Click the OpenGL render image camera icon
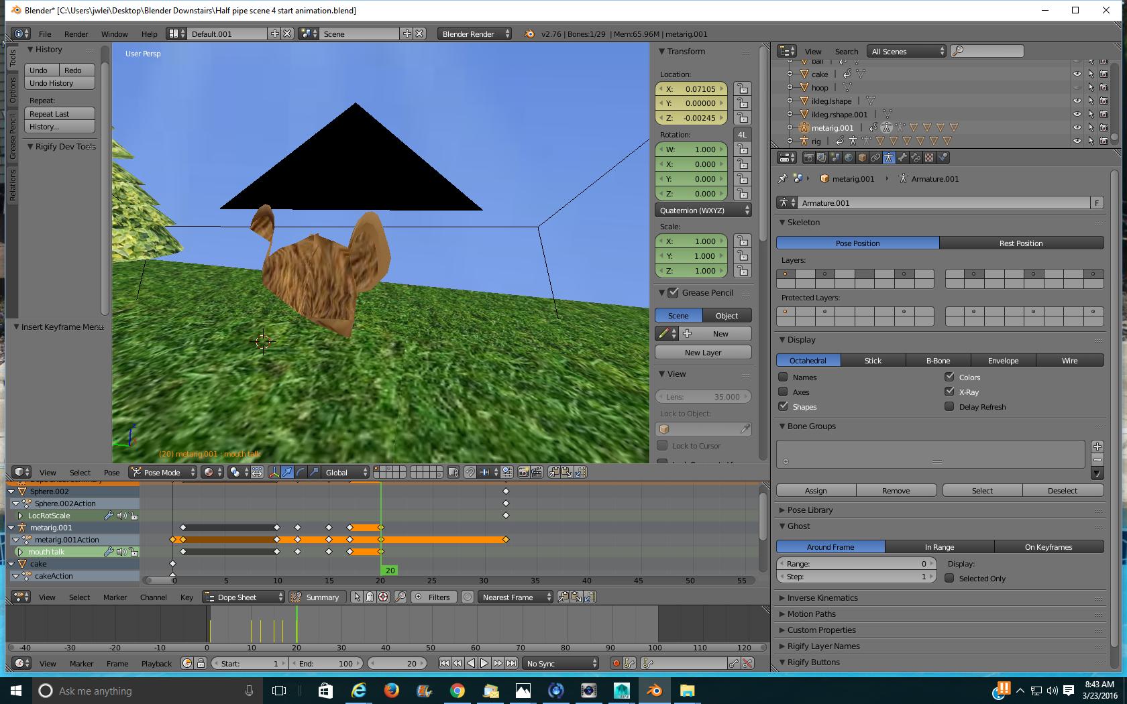This screenshot has height=704, width=1127. pos(523,472)
